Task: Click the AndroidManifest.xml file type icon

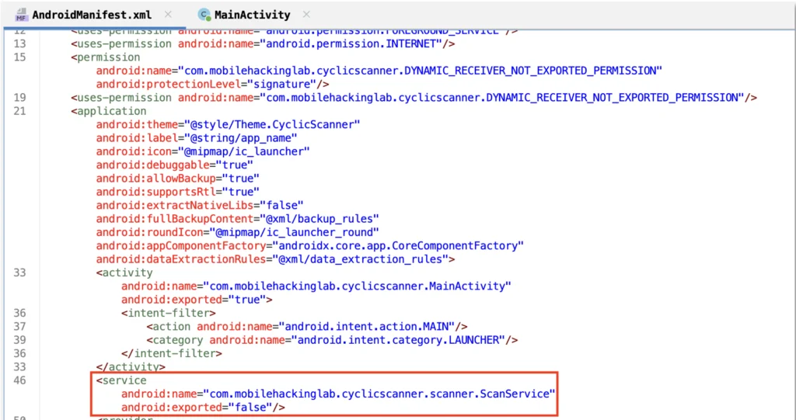Action: pos(22,15)
